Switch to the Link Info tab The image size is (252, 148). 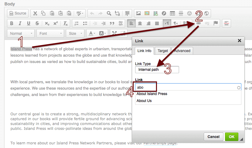point(144,51)
